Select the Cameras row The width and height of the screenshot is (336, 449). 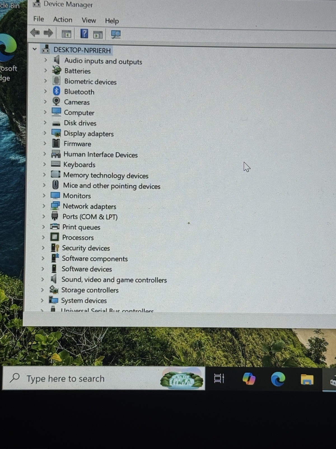tap(77, 102)
